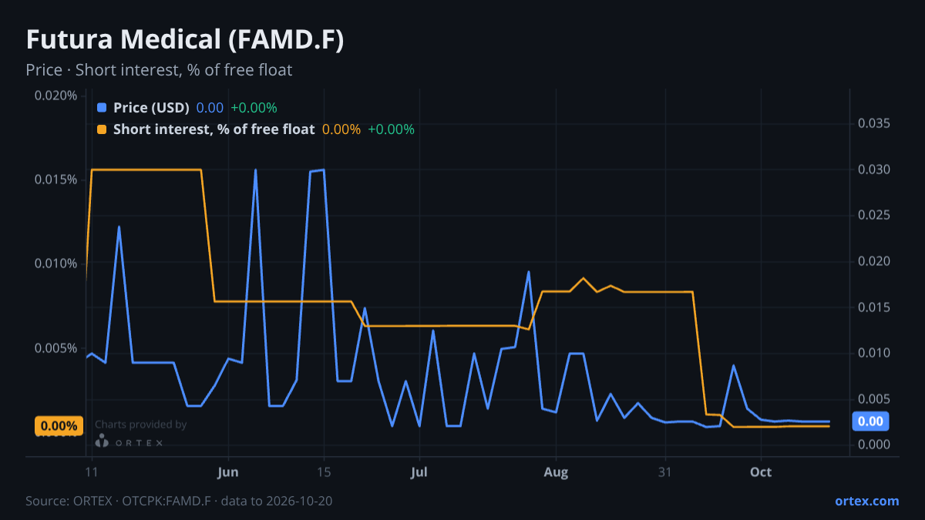This screenshot has width=925, height=520.
Task: Select the 0.035 right axis label
Action: [x=874, y=123]
